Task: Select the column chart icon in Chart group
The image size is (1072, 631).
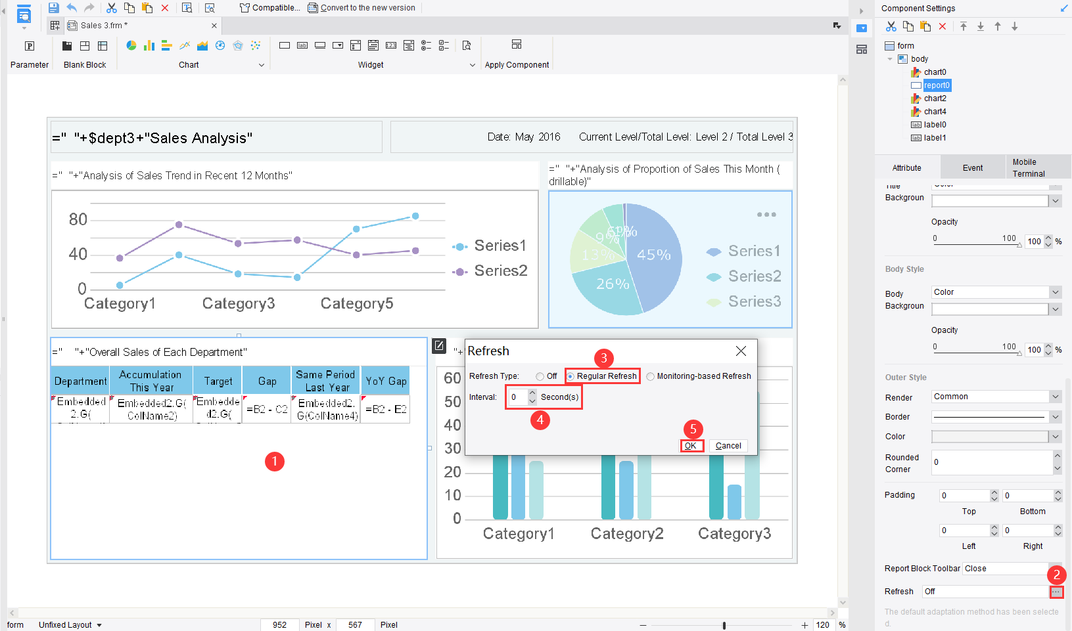Action: 149,45
